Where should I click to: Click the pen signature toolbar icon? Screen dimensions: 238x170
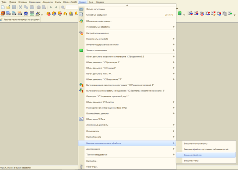point(38,13)
